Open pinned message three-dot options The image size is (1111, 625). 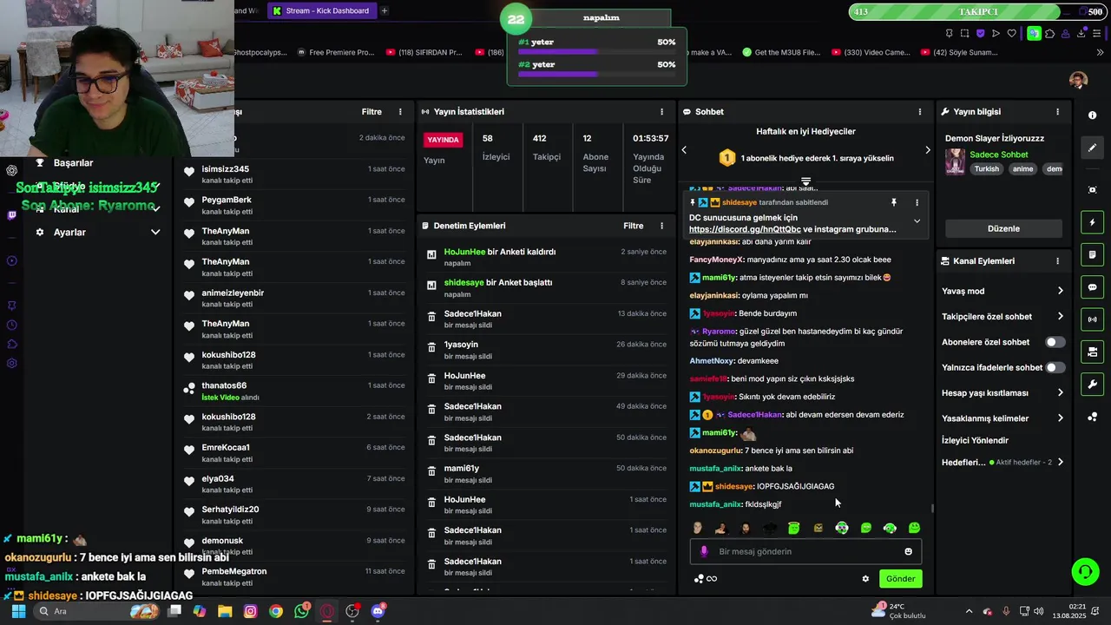(917, 202)
